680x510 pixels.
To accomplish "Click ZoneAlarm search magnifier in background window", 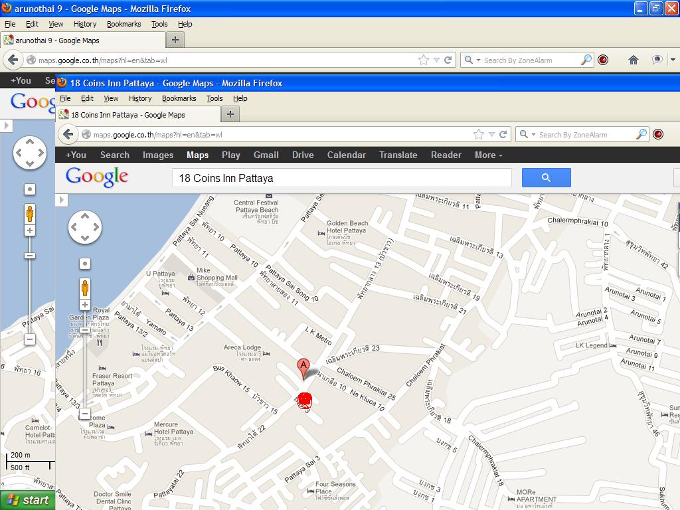I will [x=586, y=60].
